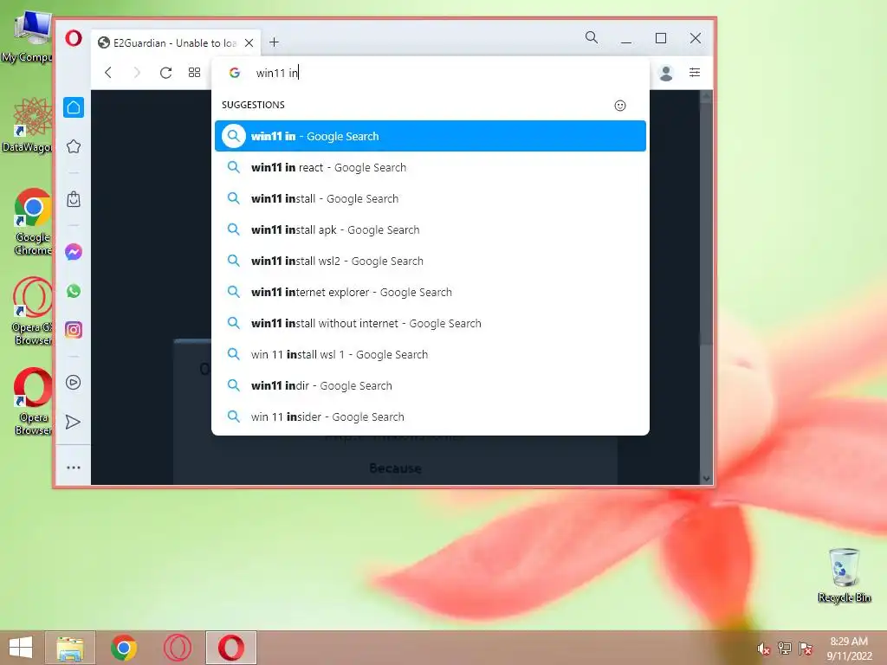Screen dimensions: 887x665
Task: Close the E2Guardian tab
Action: (x=249, y=43)
